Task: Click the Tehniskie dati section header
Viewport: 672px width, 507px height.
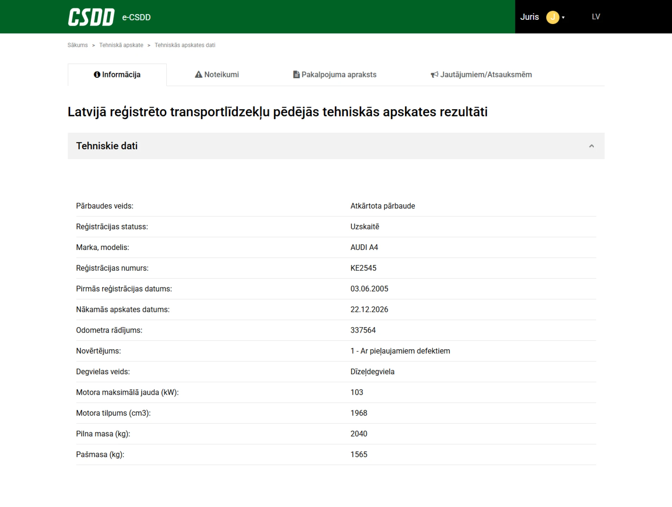Action: pos(107,146)
